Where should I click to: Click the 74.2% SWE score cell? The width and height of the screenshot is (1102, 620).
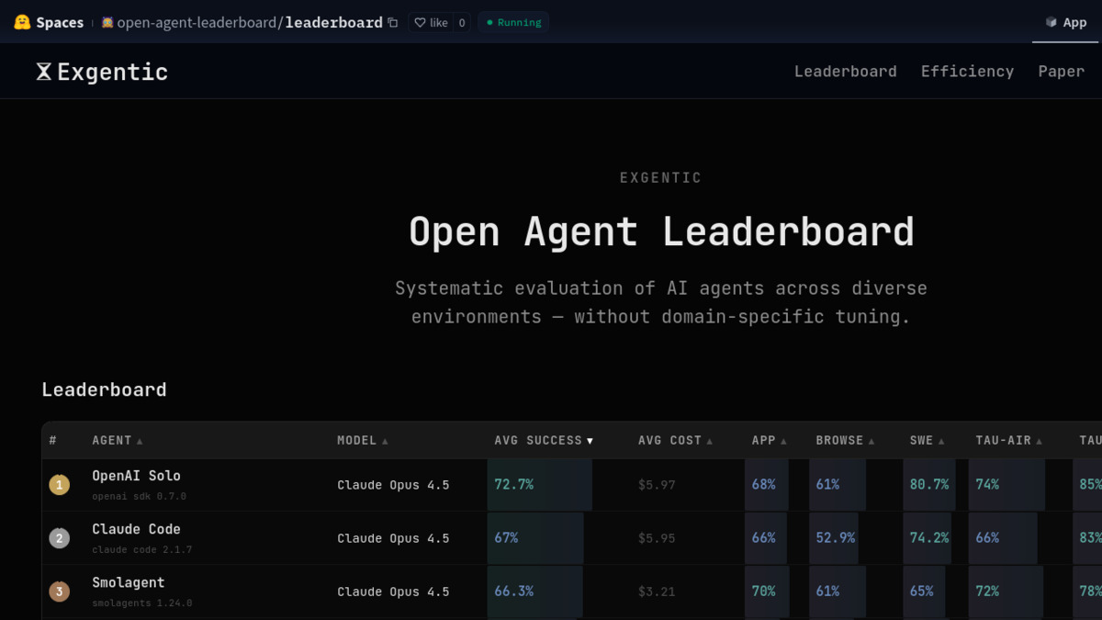tap(928, 537)
